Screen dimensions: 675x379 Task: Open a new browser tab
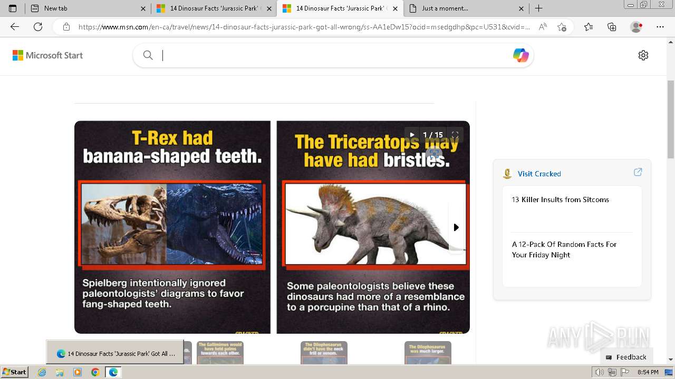coord(538,8)
